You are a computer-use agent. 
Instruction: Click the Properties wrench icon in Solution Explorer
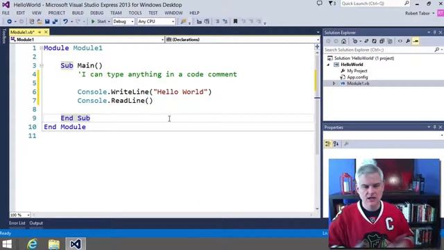click(408, 42)
